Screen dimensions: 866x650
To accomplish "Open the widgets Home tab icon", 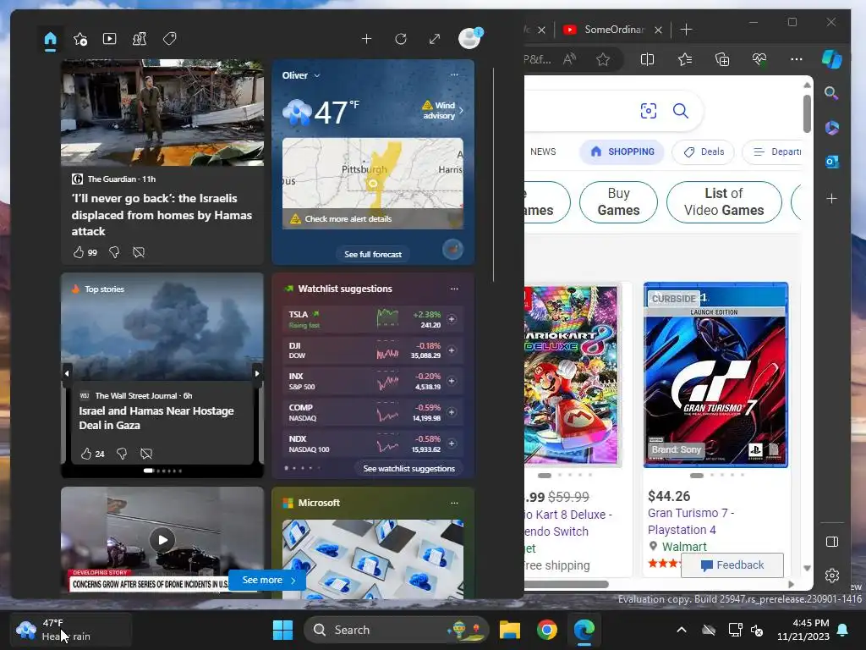I will coord(50,39).
